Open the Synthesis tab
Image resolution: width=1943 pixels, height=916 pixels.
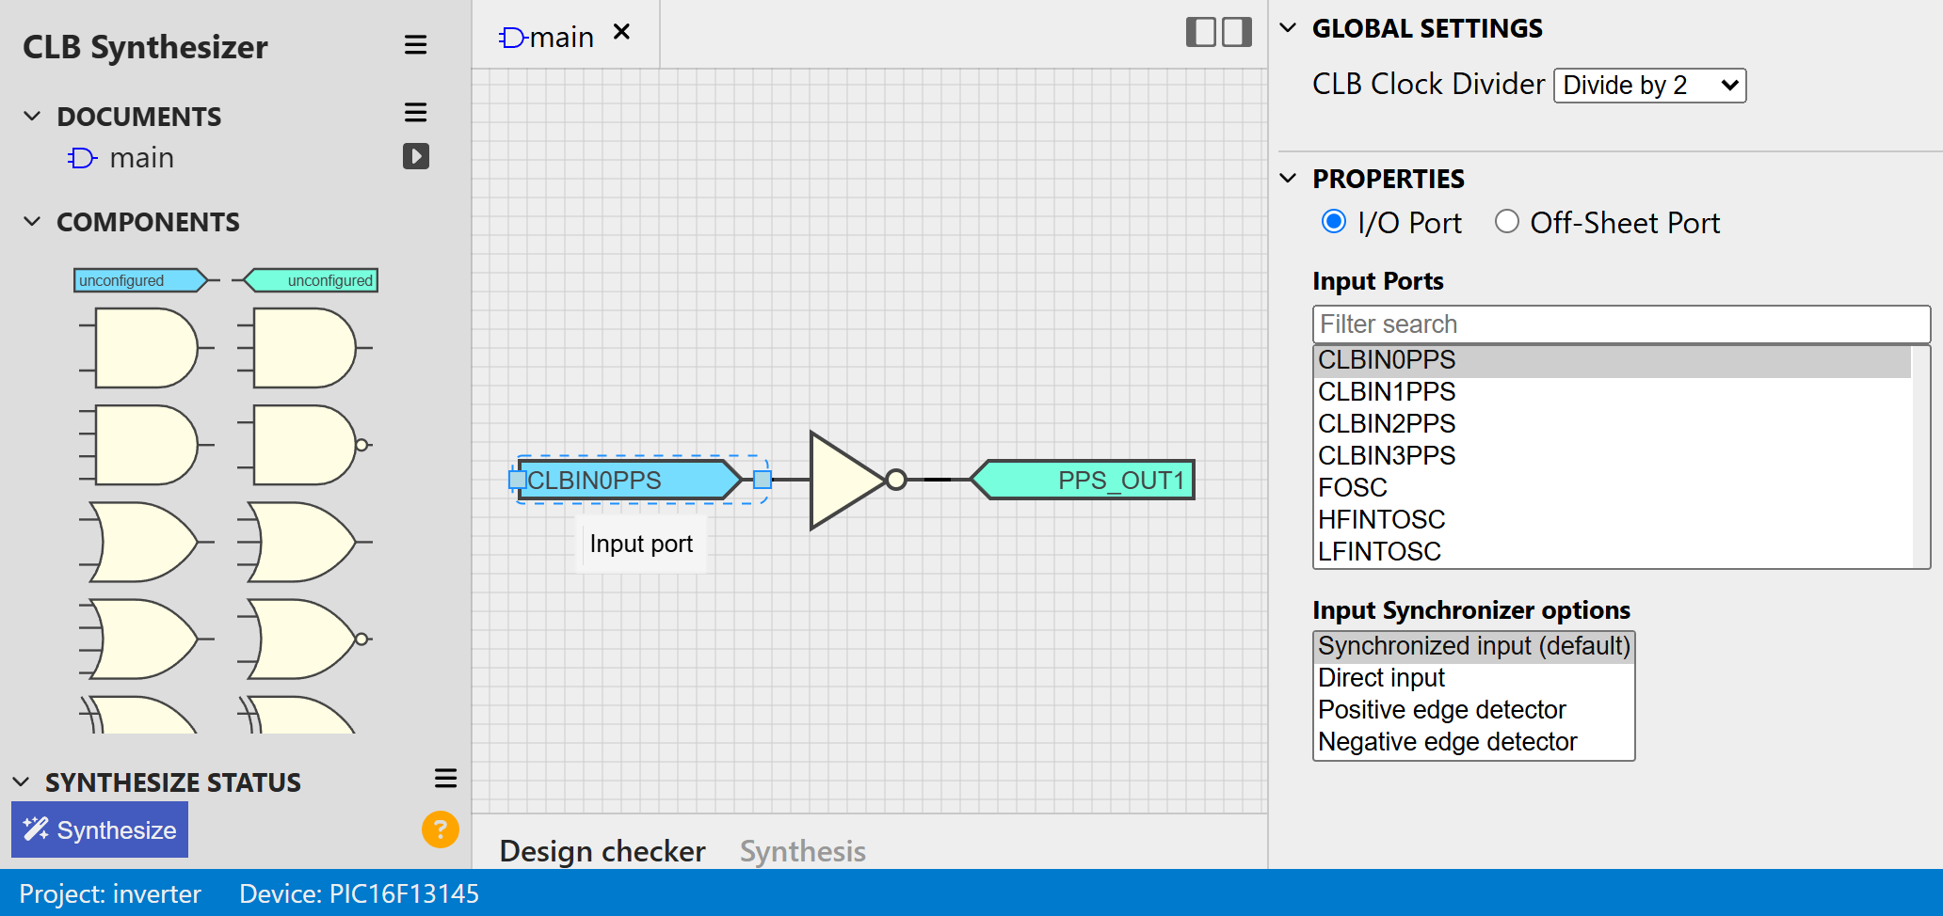pos(802,851)
